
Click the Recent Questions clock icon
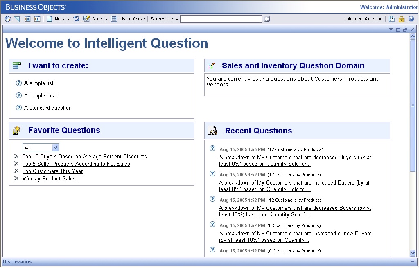click(x=213, y=131)
